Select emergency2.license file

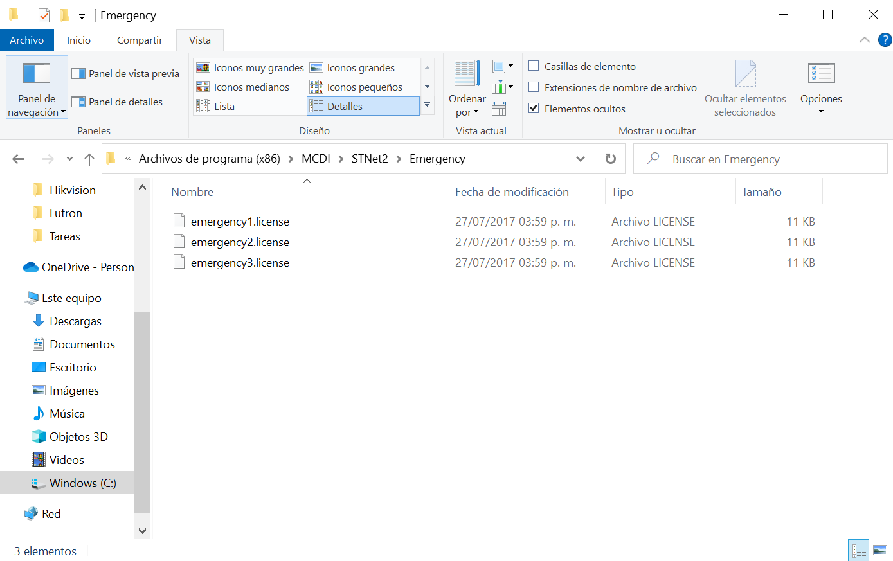pyautogui.click(x=240, y=242)
